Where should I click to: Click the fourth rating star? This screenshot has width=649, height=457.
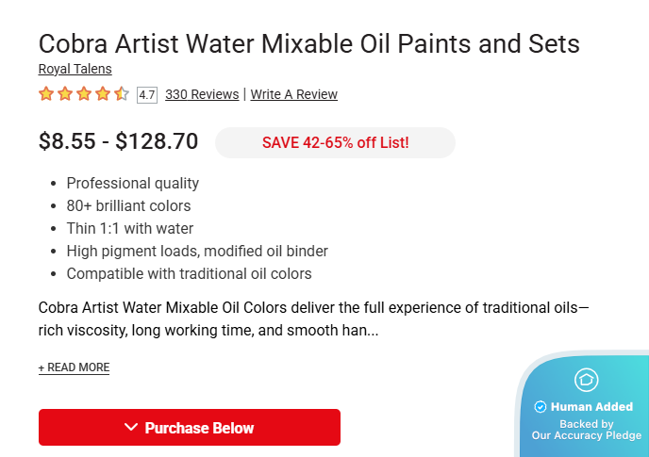click(x=103, y=94)
